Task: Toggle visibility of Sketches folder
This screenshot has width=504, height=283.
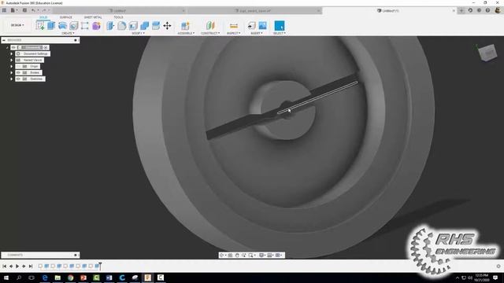Action: (x=18, y=79)
